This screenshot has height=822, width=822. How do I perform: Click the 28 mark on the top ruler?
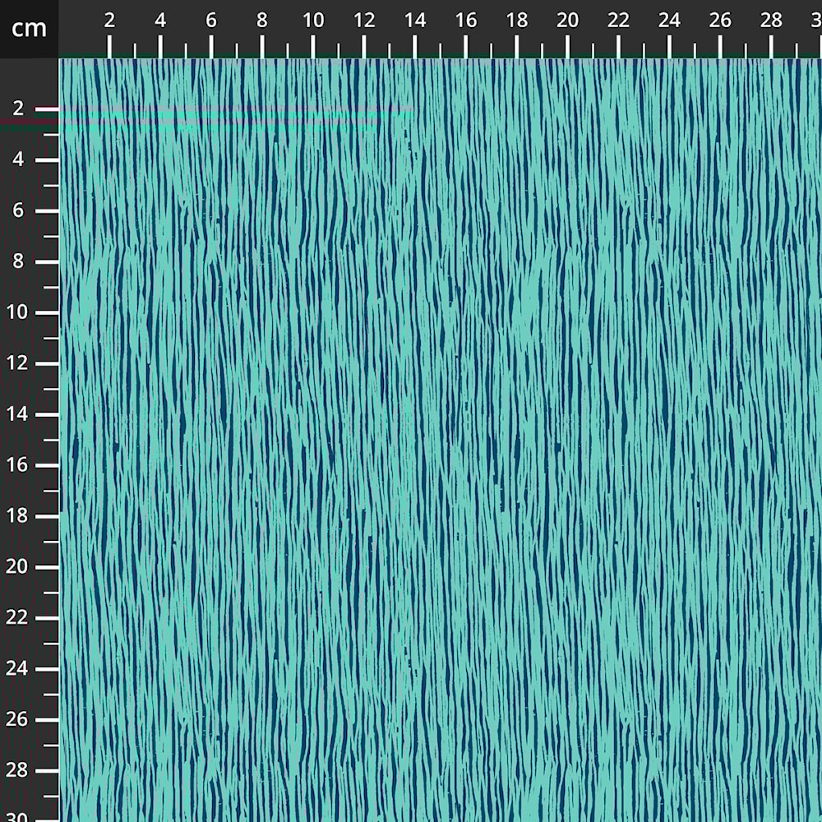point(771,21)
